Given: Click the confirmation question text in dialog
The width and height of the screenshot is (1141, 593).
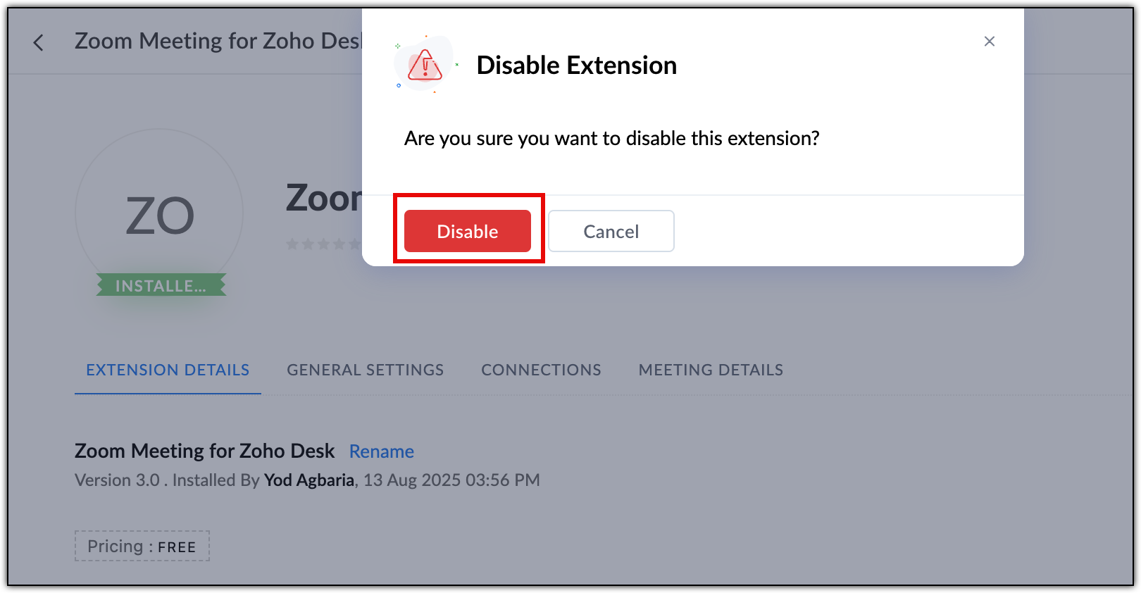Looking at the screenshot, I should [611, 139].
